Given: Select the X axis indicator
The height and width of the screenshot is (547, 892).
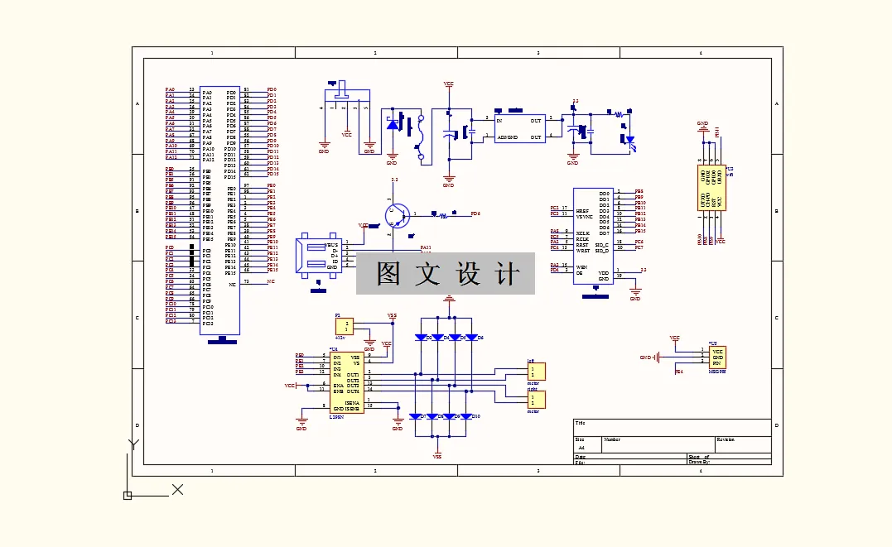Looking at the screenshot, I should pyautogui.click(x=177, y=490).
